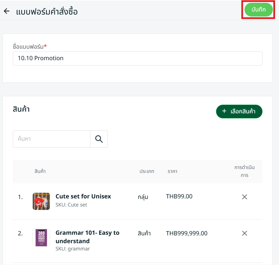Click the THB99.00 price cell
Screen dimensions: 279x265
point(179,196)
